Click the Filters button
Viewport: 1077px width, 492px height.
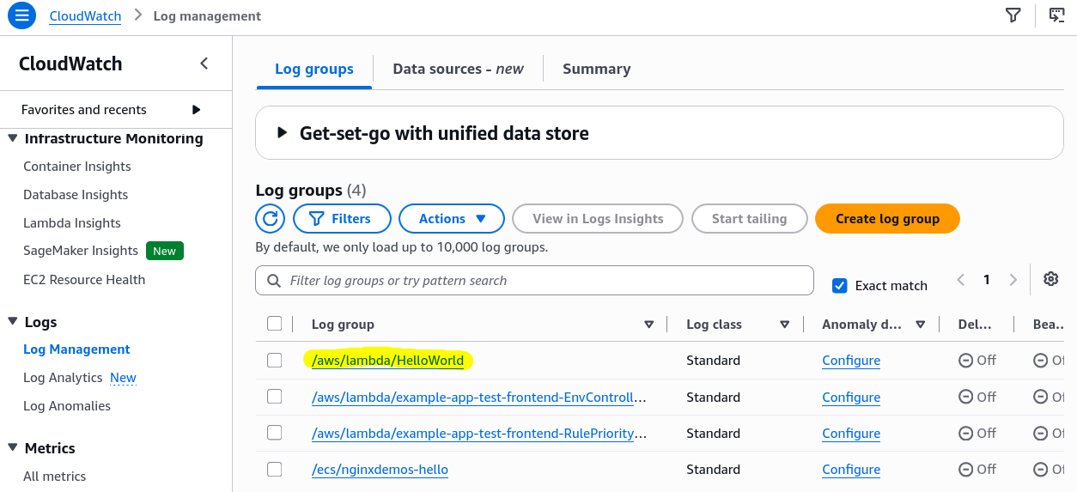click(x=342, y=219)
